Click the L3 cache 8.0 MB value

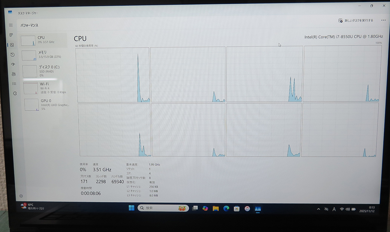tap(153, 196)
